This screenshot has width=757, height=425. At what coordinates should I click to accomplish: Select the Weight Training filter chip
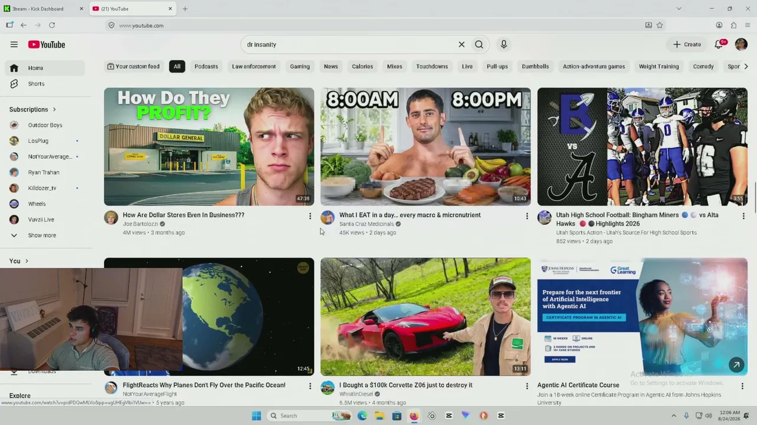point(659,67)
